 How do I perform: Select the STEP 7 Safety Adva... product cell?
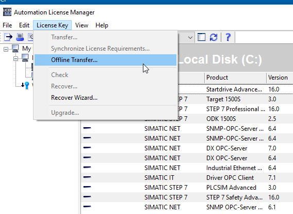click(234, 197)
